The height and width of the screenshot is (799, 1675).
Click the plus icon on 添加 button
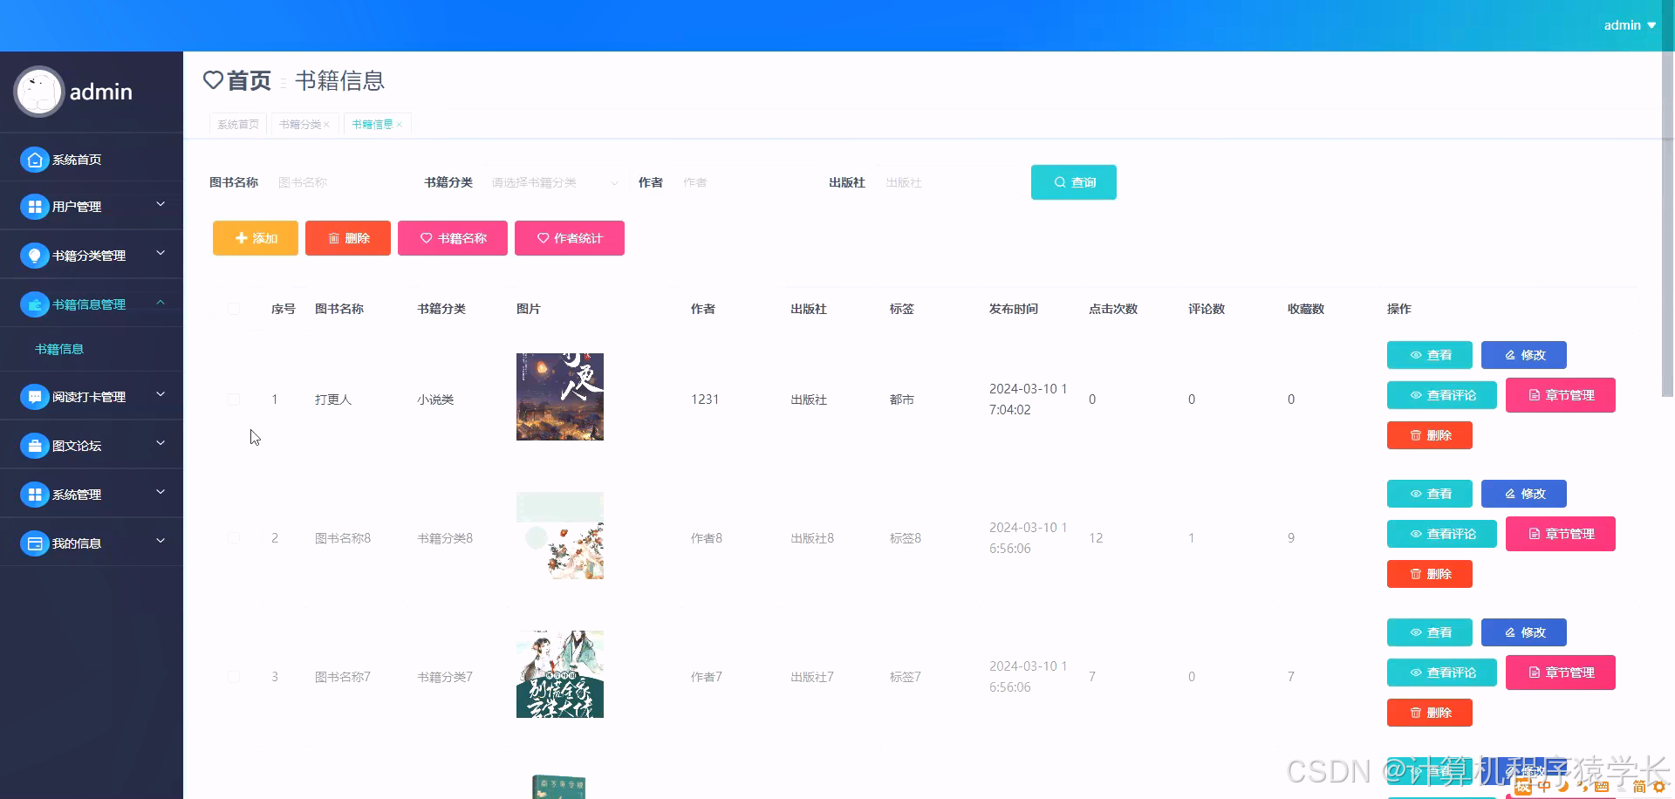pyautogui.click(x=242, y=238)
